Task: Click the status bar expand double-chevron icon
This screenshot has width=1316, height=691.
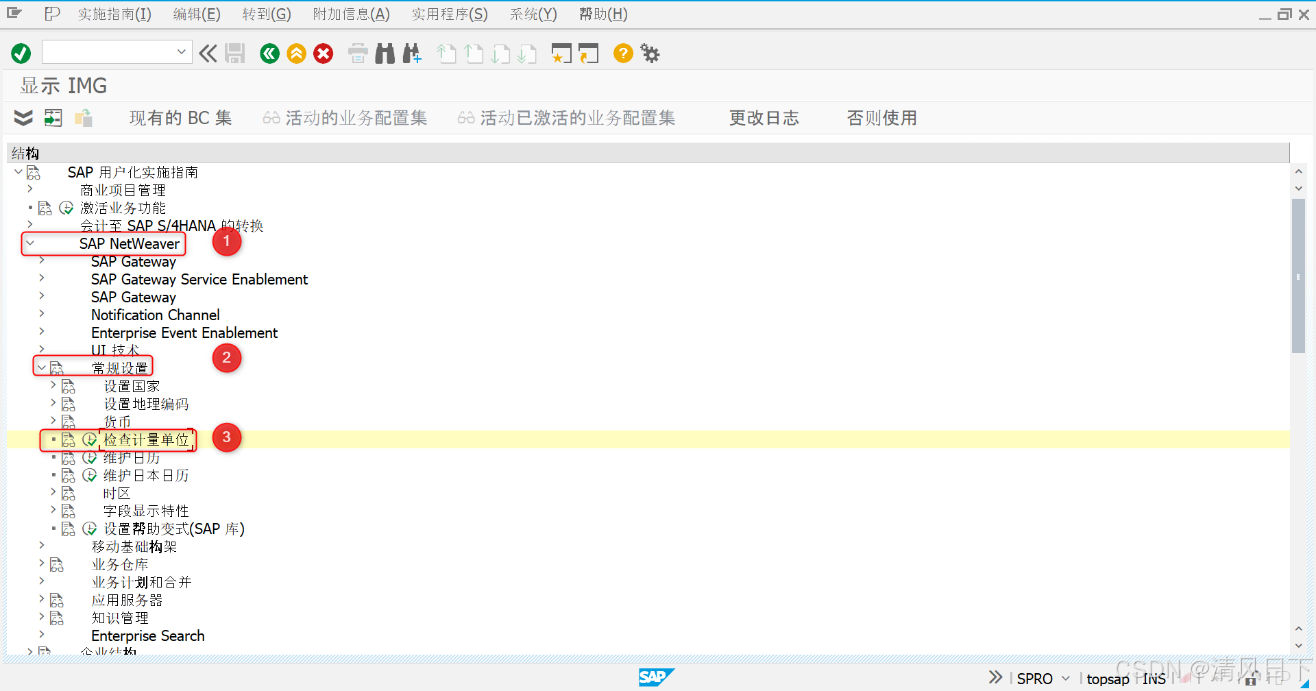Action: pos(995,677)
